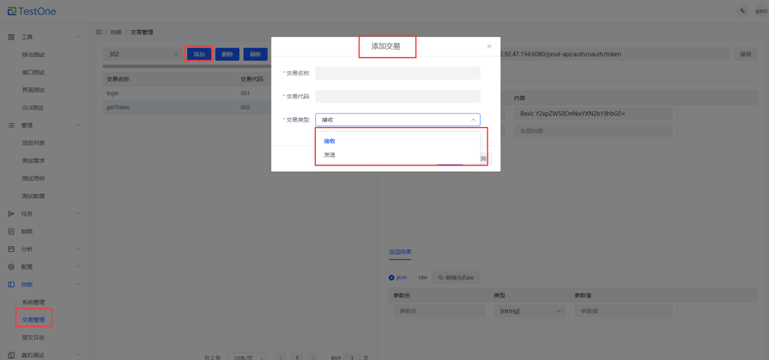
Task: Select the raw radio button
Action: (414, 277)
